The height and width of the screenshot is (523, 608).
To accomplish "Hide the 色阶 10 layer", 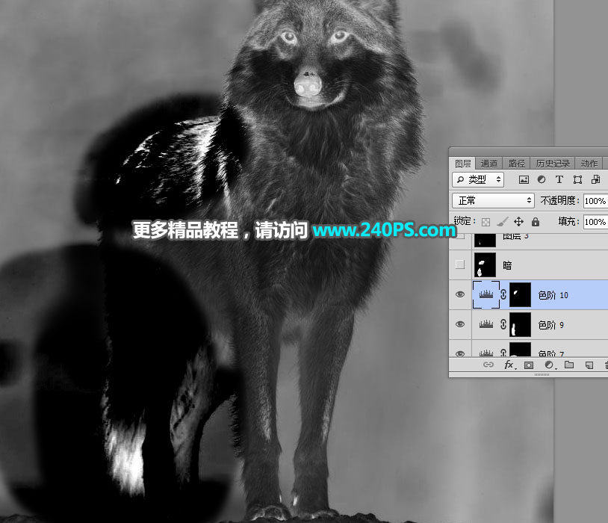I will (x=460, y=294).
